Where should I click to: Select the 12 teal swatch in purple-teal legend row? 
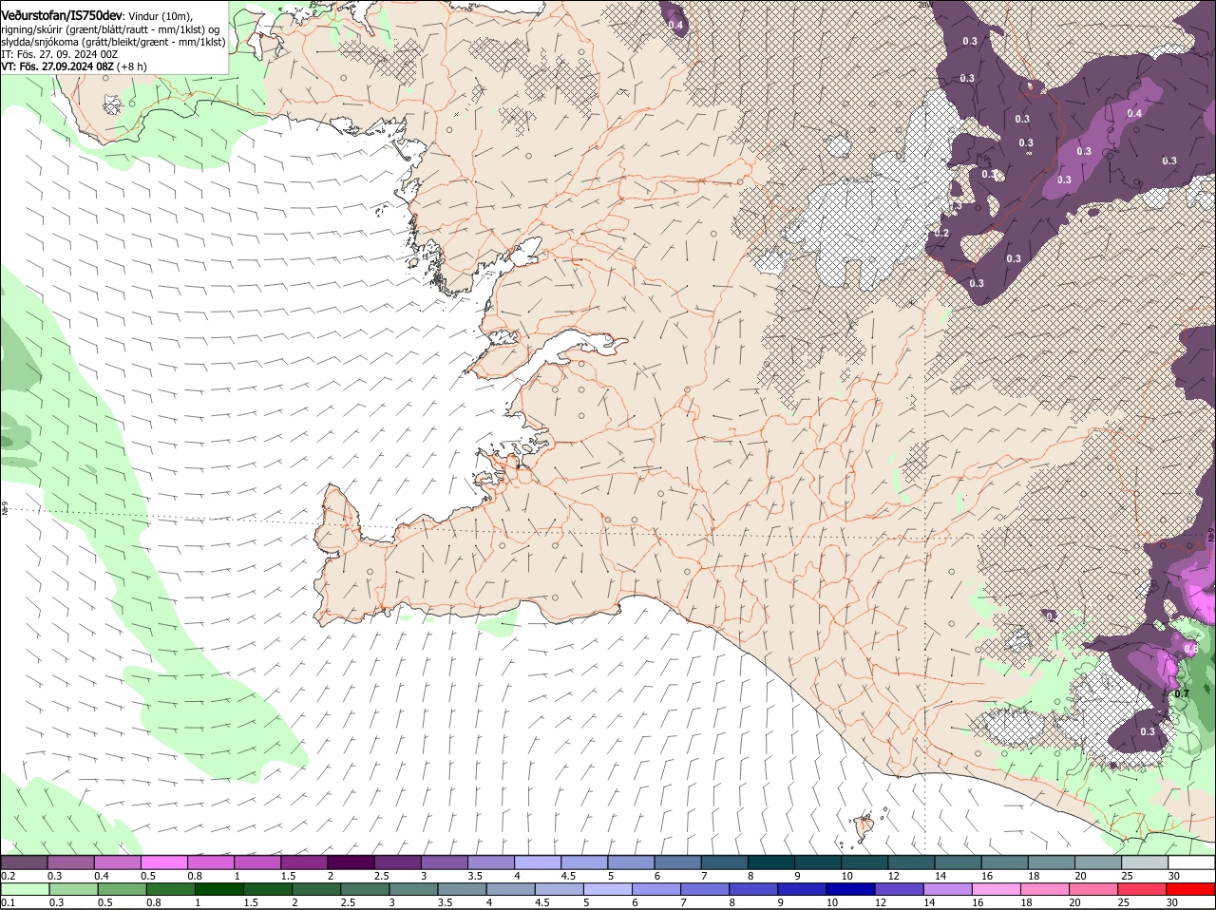pyautogui.click(x=911, y=862)
